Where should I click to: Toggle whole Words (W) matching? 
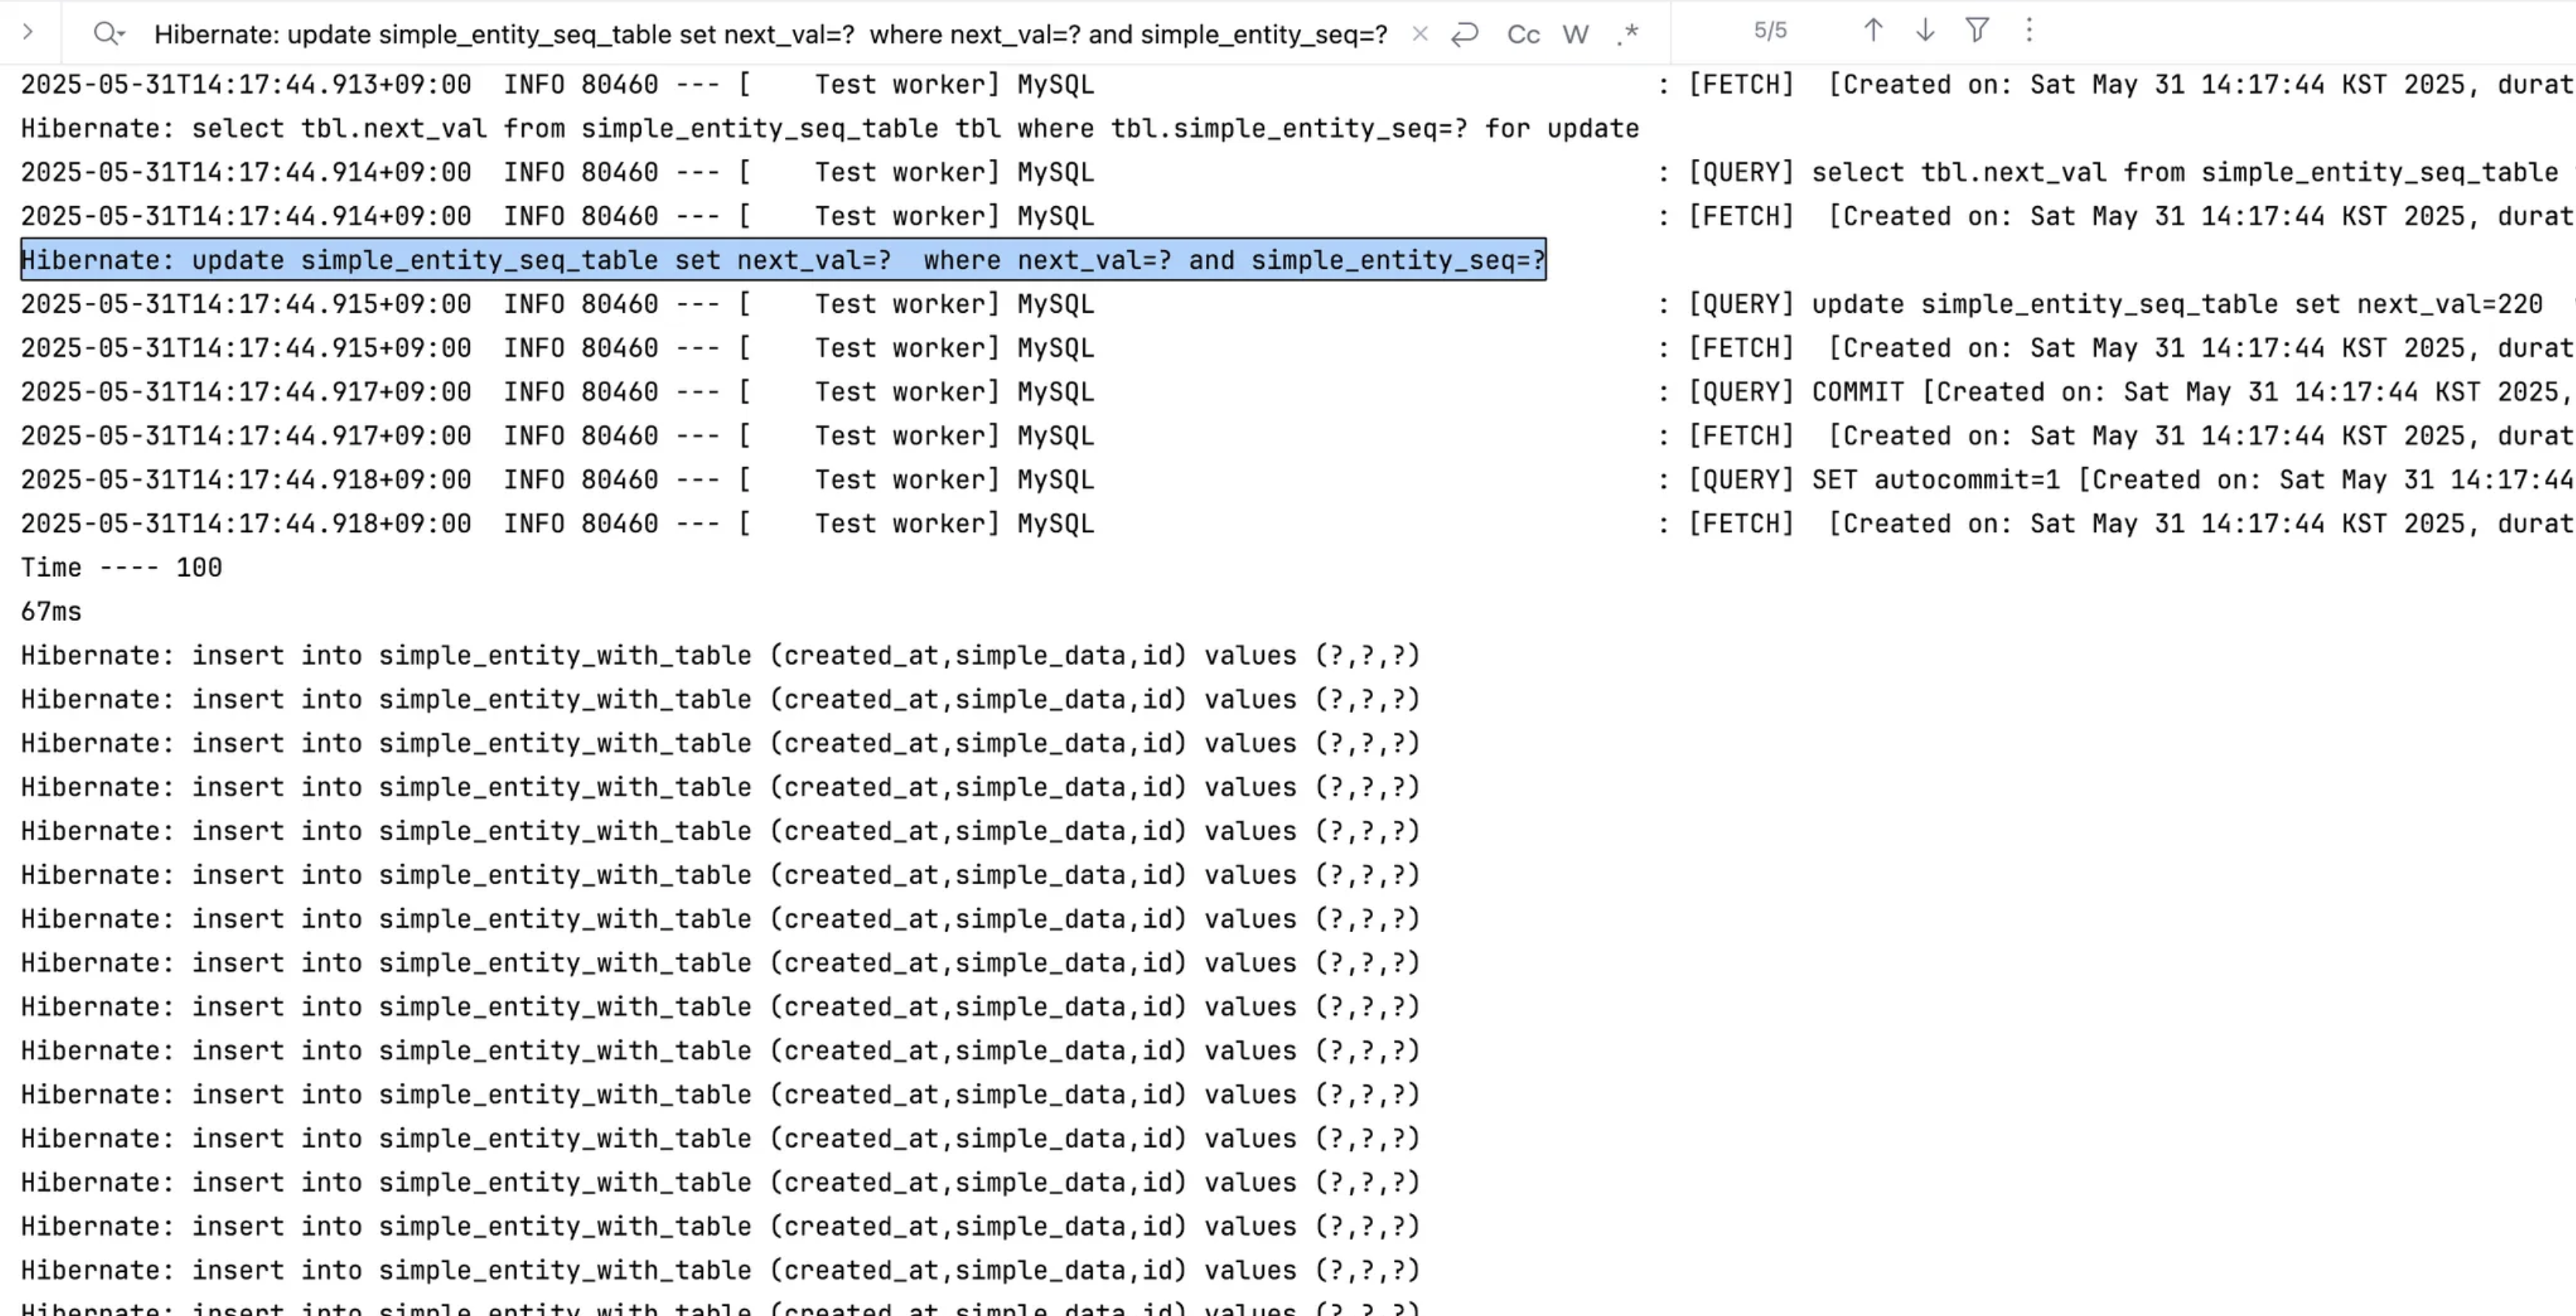(1575, 35)
